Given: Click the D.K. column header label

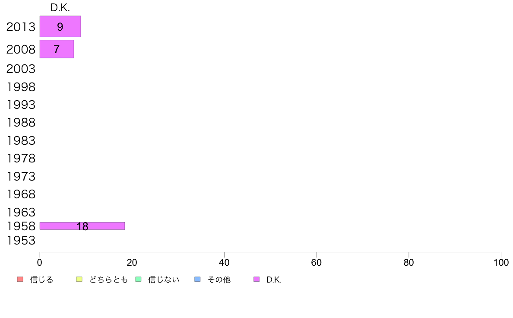Looking at the screenshot, I should coord(60,8).
